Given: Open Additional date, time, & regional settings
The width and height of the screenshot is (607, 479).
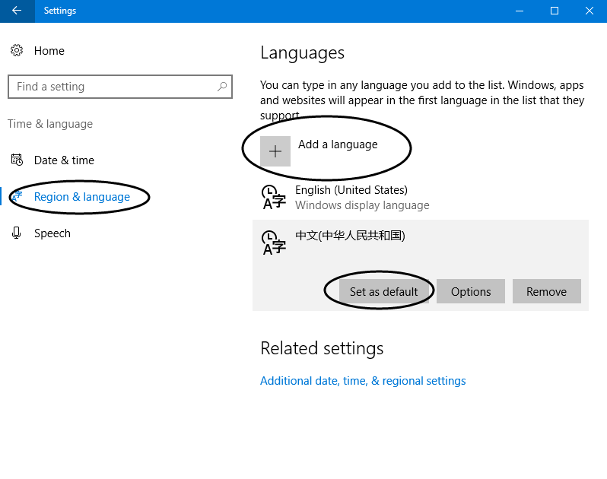Looking at the screenshot, I should 363,381.
